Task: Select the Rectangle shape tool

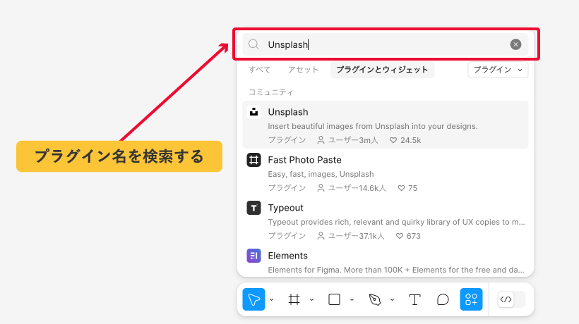Action: click(334, 299)
